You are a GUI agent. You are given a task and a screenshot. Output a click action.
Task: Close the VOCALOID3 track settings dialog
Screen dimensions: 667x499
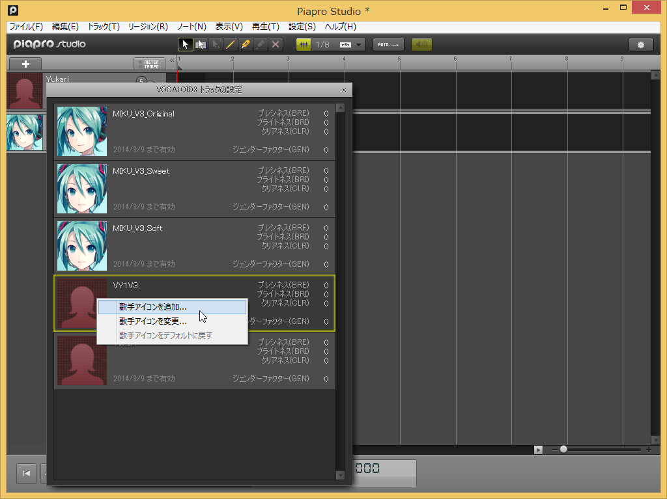click(x=344, y=90)
